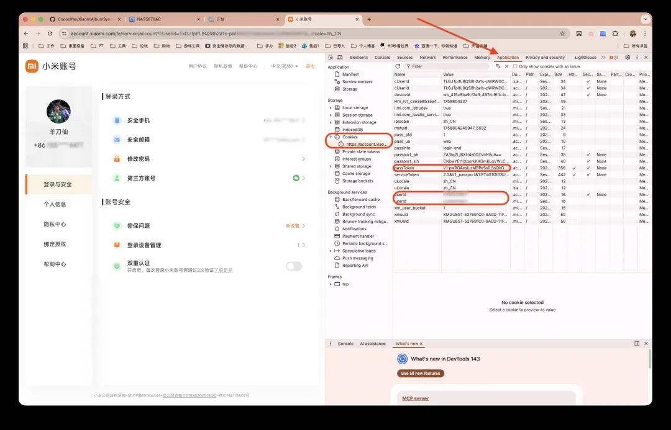The height and width of the screenshot is (430, 671).
Task: Open DevTools settings gear
Action: 628,58
